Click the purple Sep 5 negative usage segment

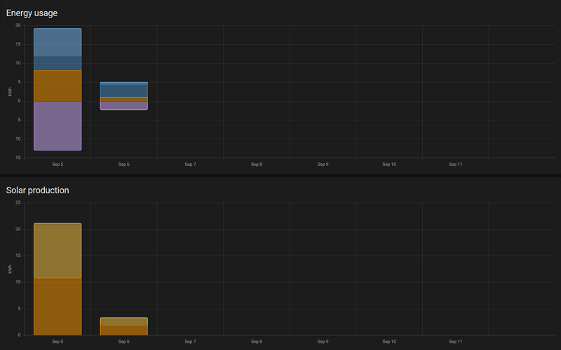58,126
